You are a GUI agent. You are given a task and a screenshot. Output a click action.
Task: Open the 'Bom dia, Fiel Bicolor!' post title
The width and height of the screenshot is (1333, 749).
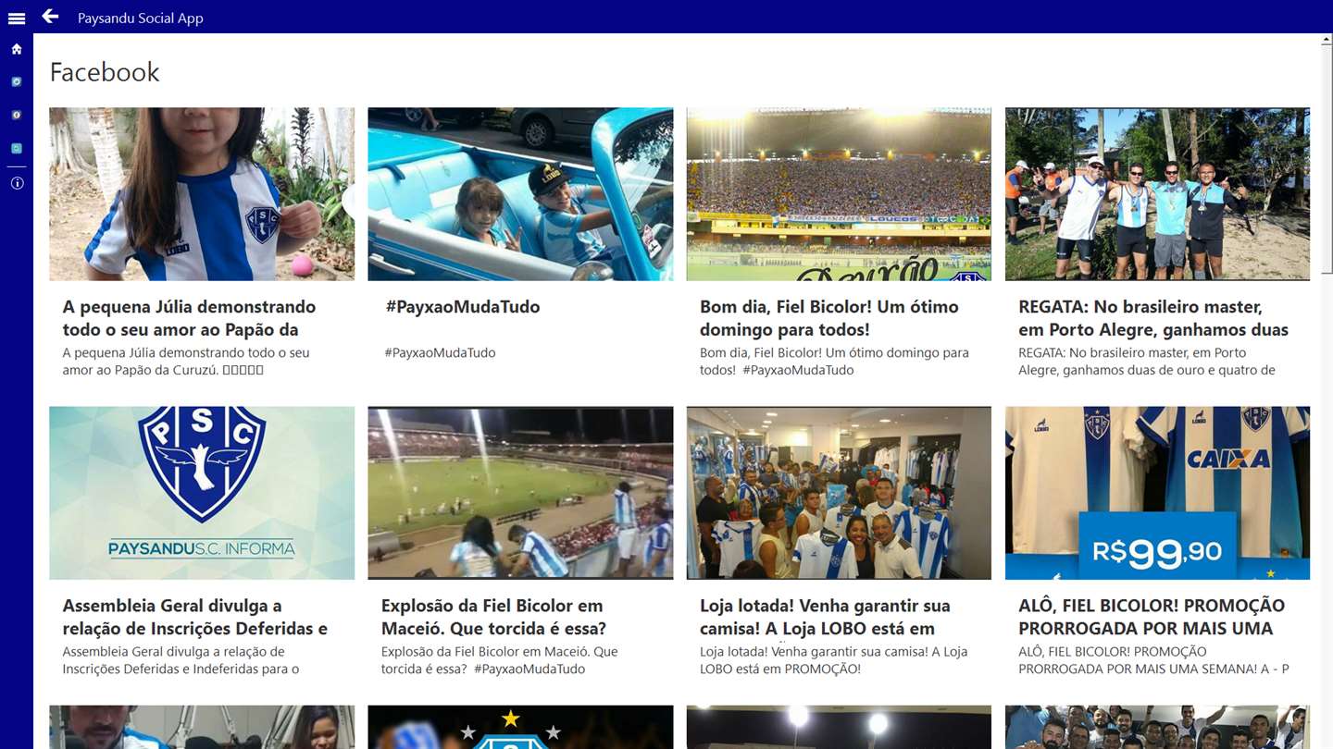[x=829, y=318]
